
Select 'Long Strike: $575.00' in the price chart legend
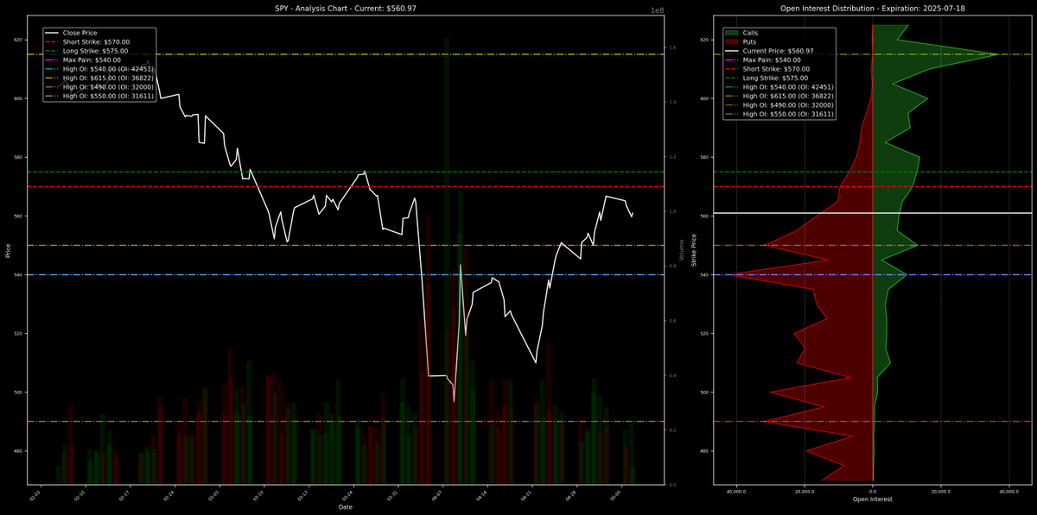point(95,51)
